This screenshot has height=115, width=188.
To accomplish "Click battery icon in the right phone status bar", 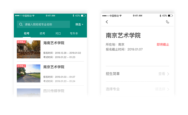I will point(170,16).
